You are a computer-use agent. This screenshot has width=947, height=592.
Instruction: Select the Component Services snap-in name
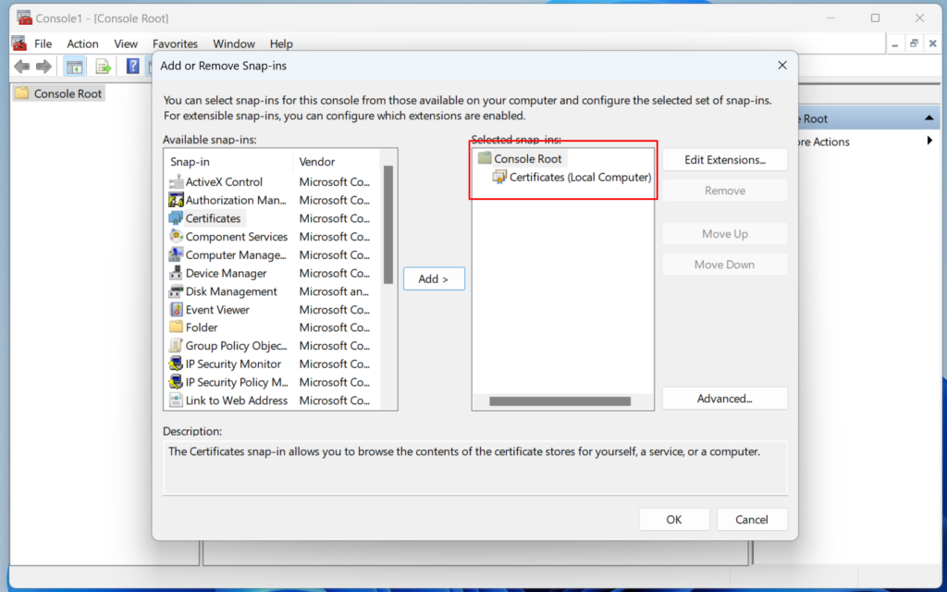237,236
